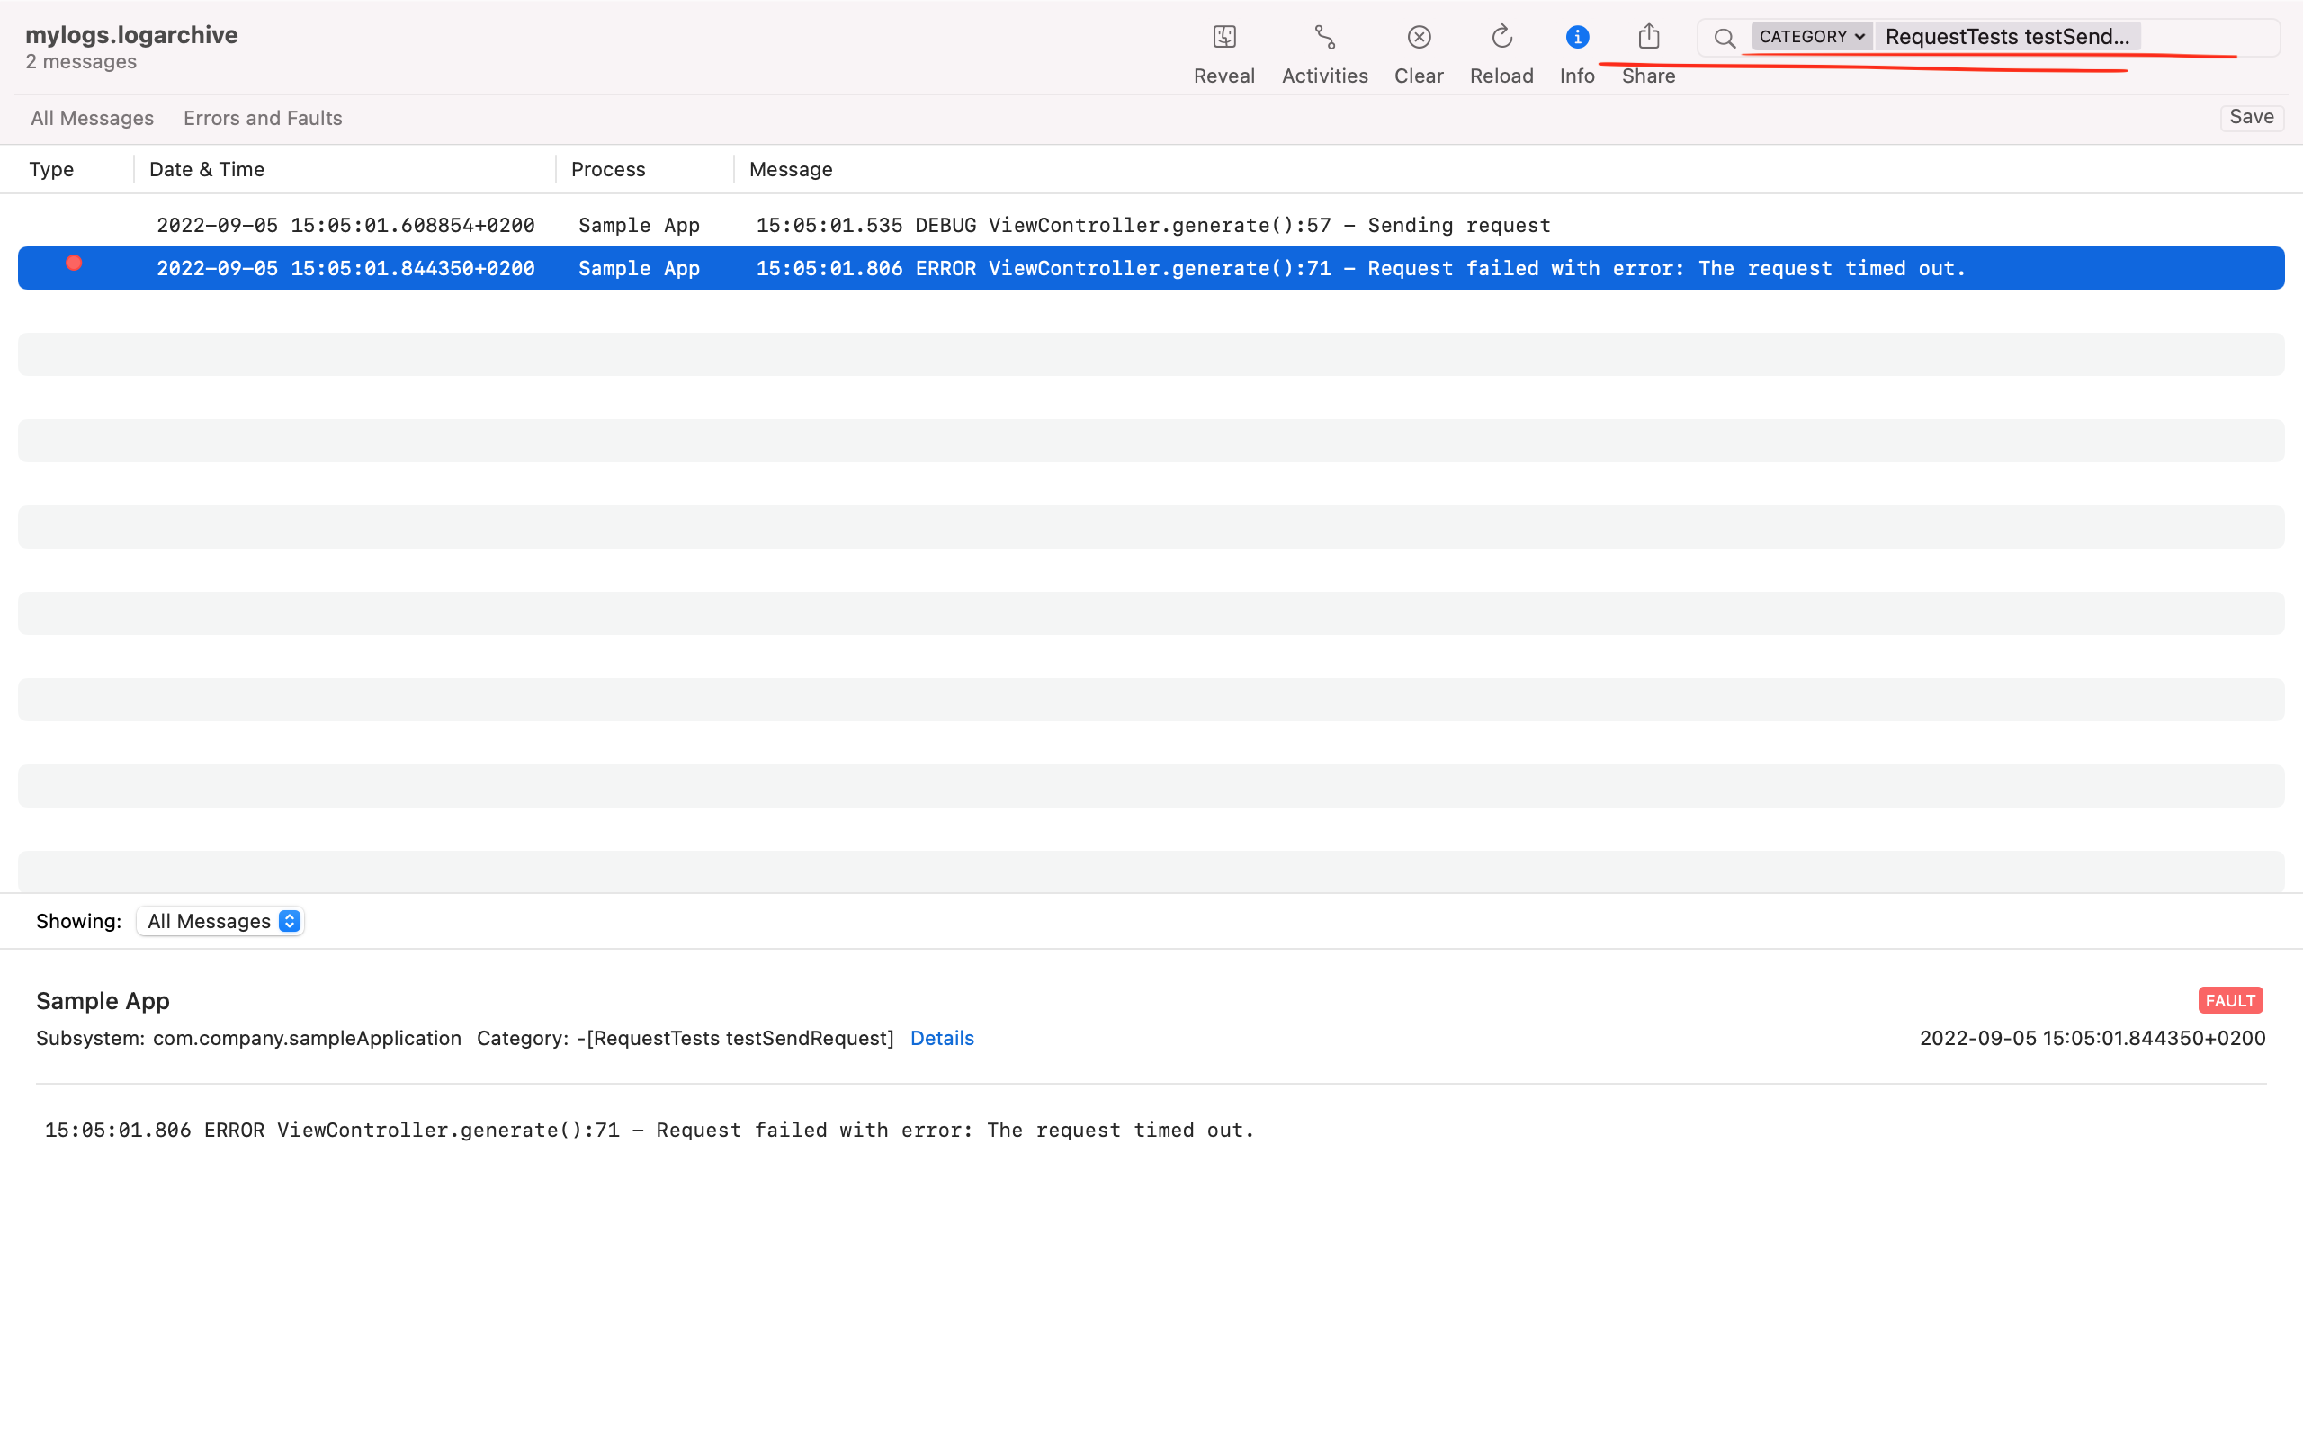The height and width of the screenshot is (1439, 2303).
Task: Select the ERROR Request failed log row
Action: (1151, 268)
